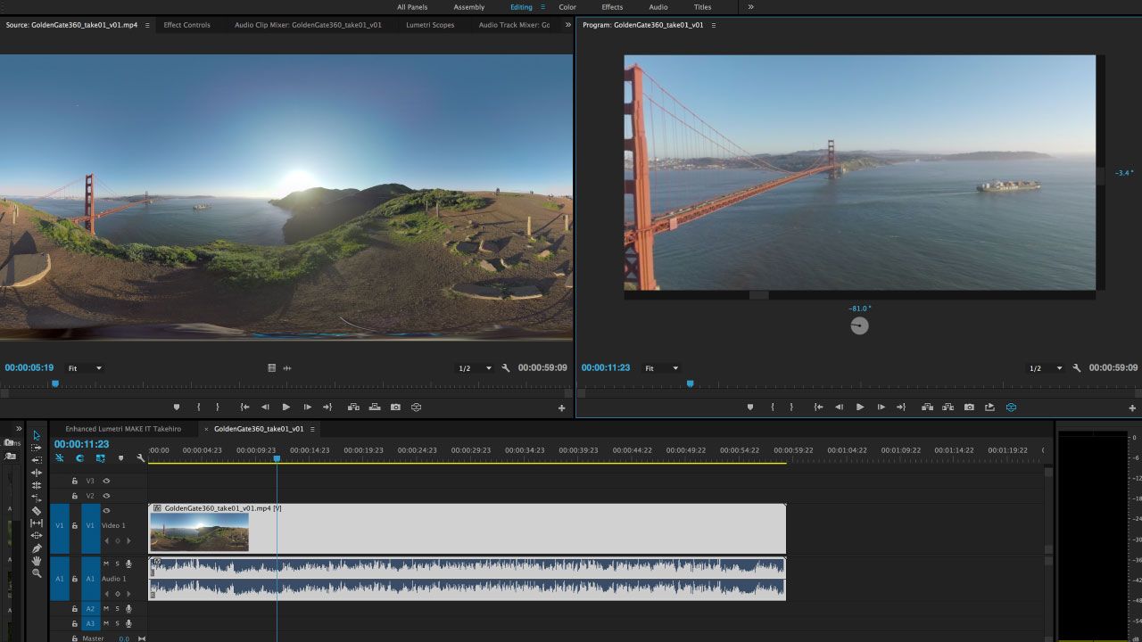
Task: Select the Pen tool in the toolbar
Action: [x=37, y=548]
